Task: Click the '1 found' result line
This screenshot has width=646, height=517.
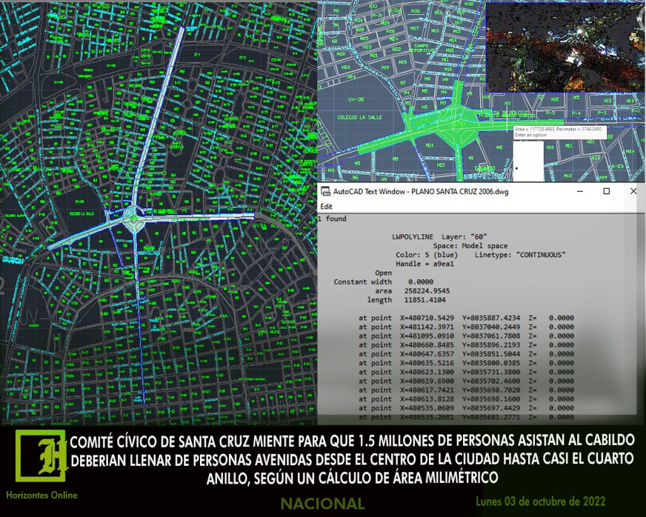Action: click(332, 219)
